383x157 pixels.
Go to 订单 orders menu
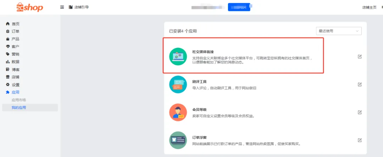[15, 31]
